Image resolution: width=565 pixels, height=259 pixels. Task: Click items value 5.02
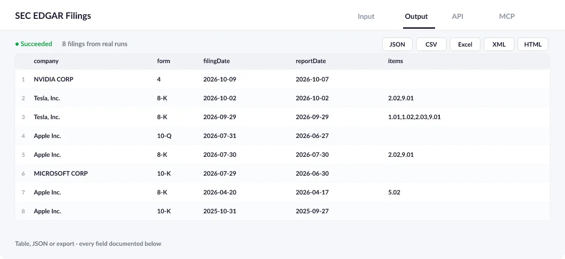(394, 192)
